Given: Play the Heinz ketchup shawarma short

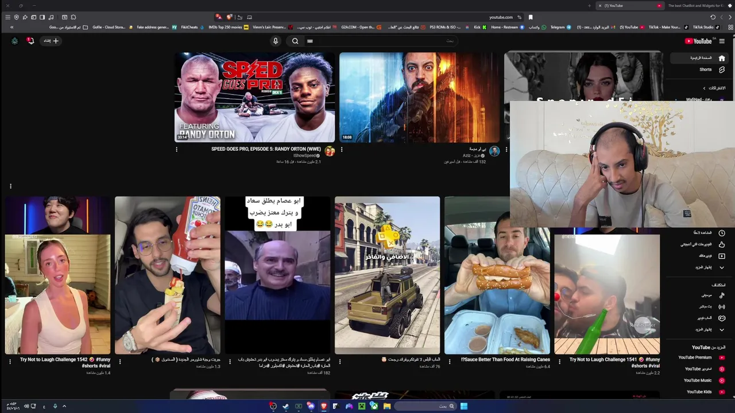Looking at the screenshot, I should [167, 275].
